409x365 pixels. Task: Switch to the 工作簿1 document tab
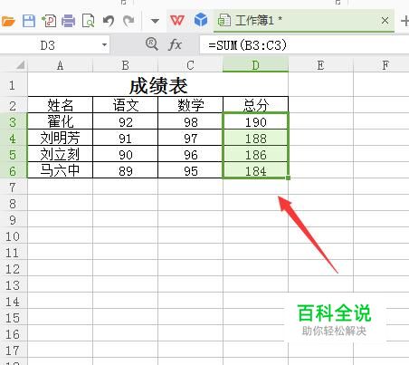pyautogui.click(x=304, y=21)
